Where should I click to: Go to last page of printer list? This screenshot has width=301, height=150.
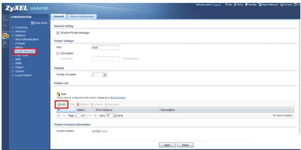[95, 116]
